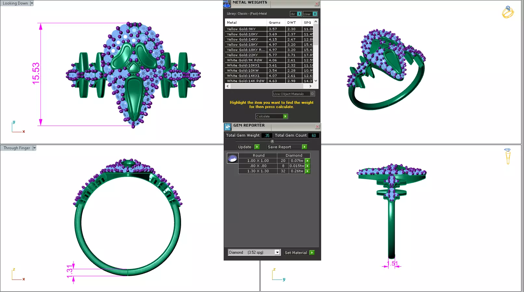Image resolution: width=524 pixels, height=292 pixels.
Task: Select the SPG column header
Action: pos(308,23)
